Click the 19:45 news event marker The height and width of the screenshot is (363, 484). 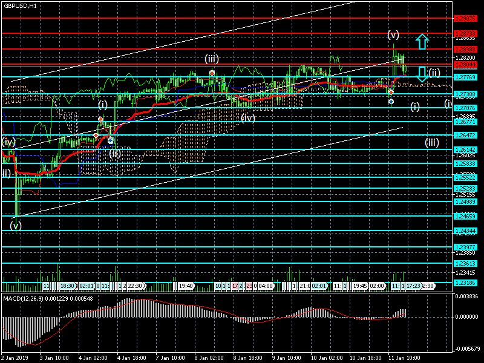click(360, 286)
